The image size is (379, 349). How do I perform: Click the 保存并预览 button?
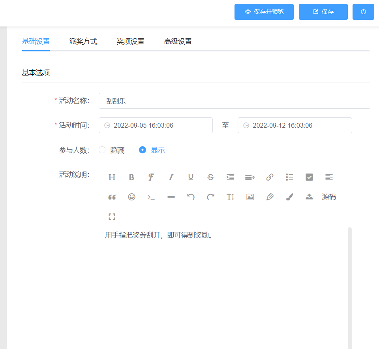coord(264,12)
